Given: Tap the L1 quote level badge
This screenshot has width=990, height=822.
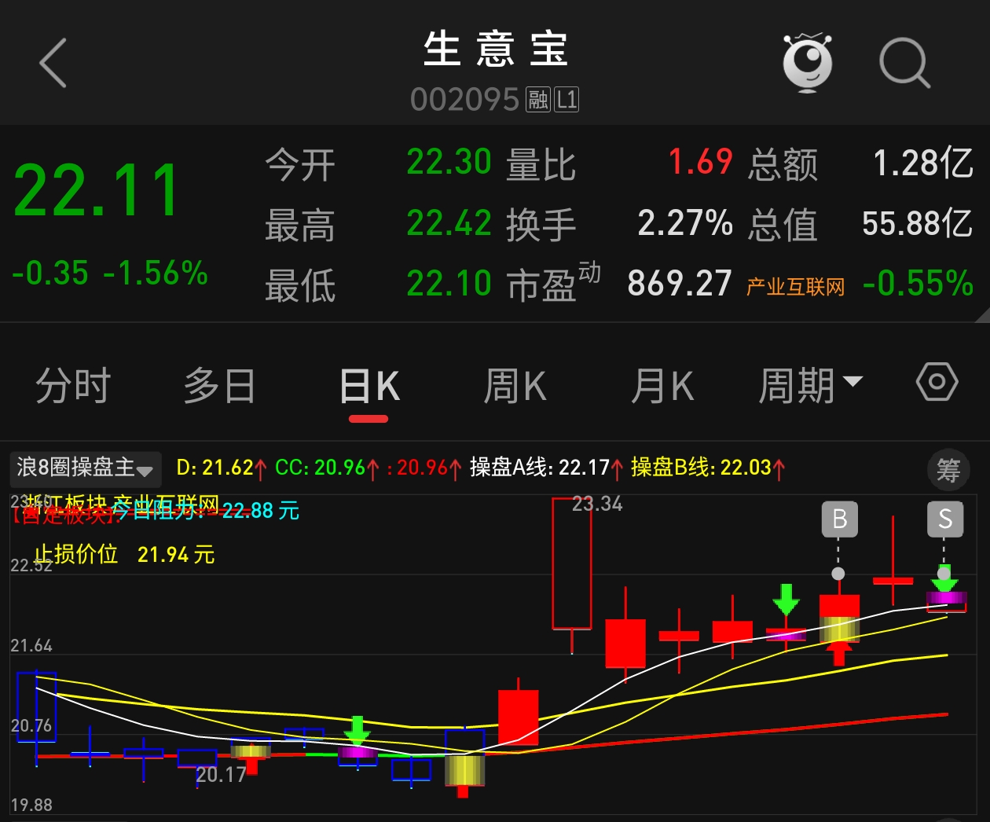Looking at the screenshot, I should coord(566,100).
